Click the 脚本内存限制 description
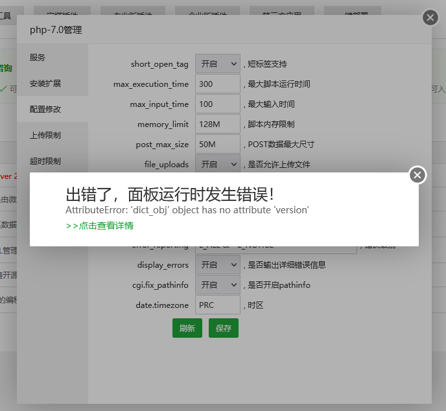Screen dimensions: 446x411 271,124
